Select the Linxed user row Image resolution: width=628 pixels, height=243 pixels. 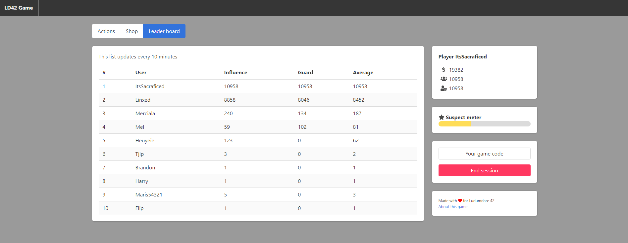tap(258, 100)
